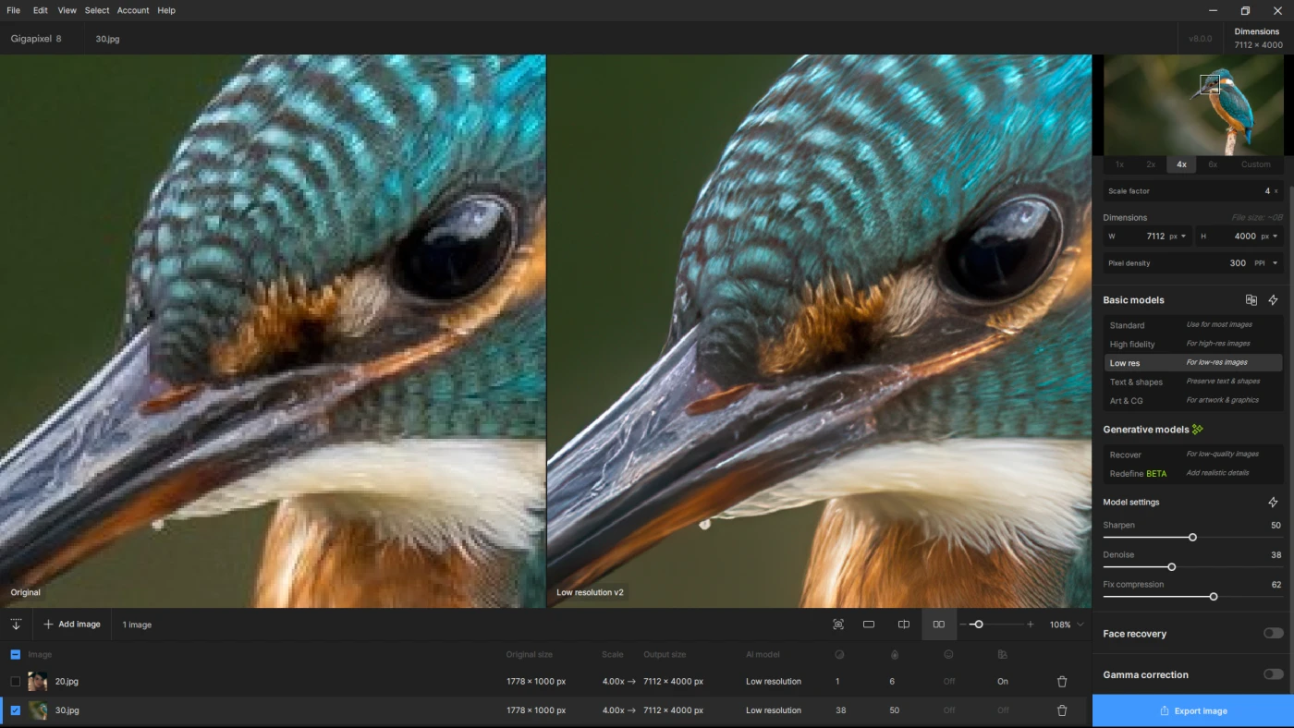1294x728 pixels.
Task: Click the collapse image list arrow icon
Action: pos(16,625)
